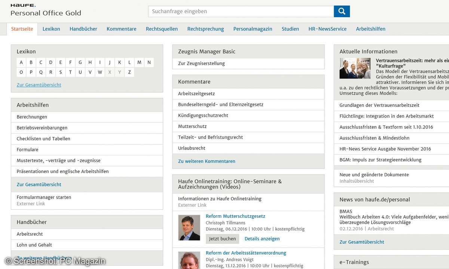Viewport: 449px width, 269px height.
Task: Open the Rechtsprechung tab
Action: (205, 29)
